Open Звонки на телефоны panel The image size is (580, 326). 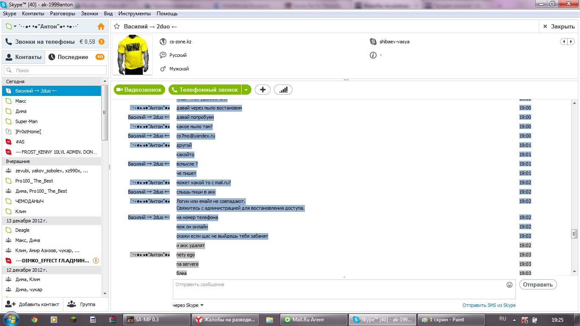click(x=55, y=42)
